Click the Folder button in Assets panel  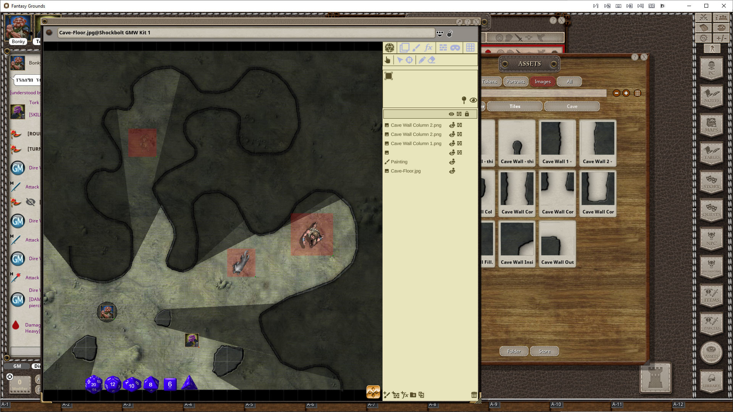pos(514,351)
